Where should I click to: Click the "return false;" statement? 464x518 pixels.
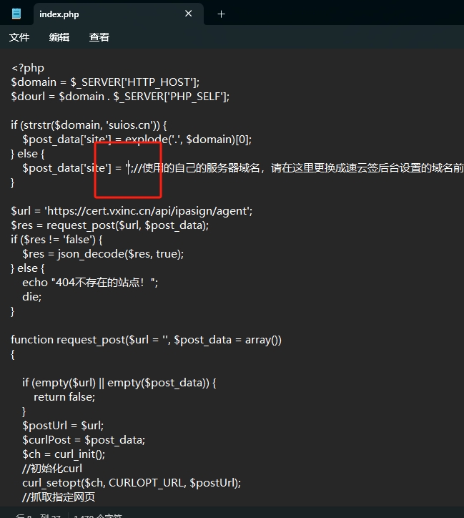pos(64,397)
